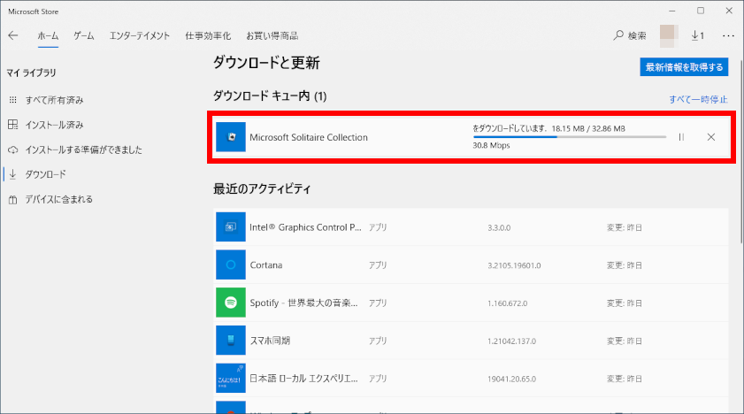Go back with the back arrow

pos(13,35)
